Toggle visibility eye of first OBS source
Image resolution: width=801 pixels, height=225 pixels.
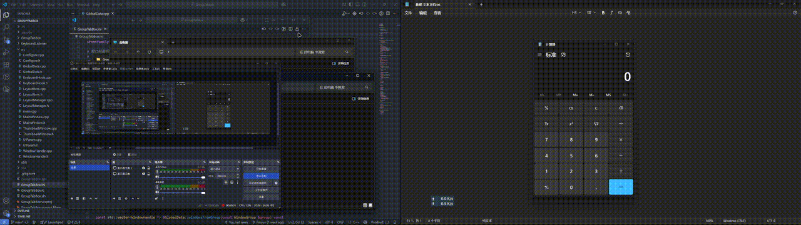pyautogui.click(x=144, y=167)
